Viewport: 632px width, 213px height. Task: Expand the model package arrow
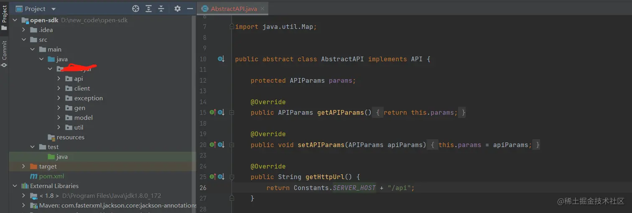(59, 118)
